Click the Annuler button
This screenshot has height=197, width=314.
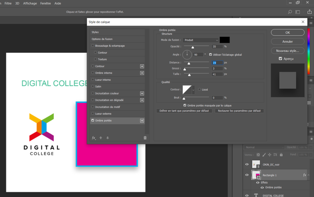click(x=288, y=42)
